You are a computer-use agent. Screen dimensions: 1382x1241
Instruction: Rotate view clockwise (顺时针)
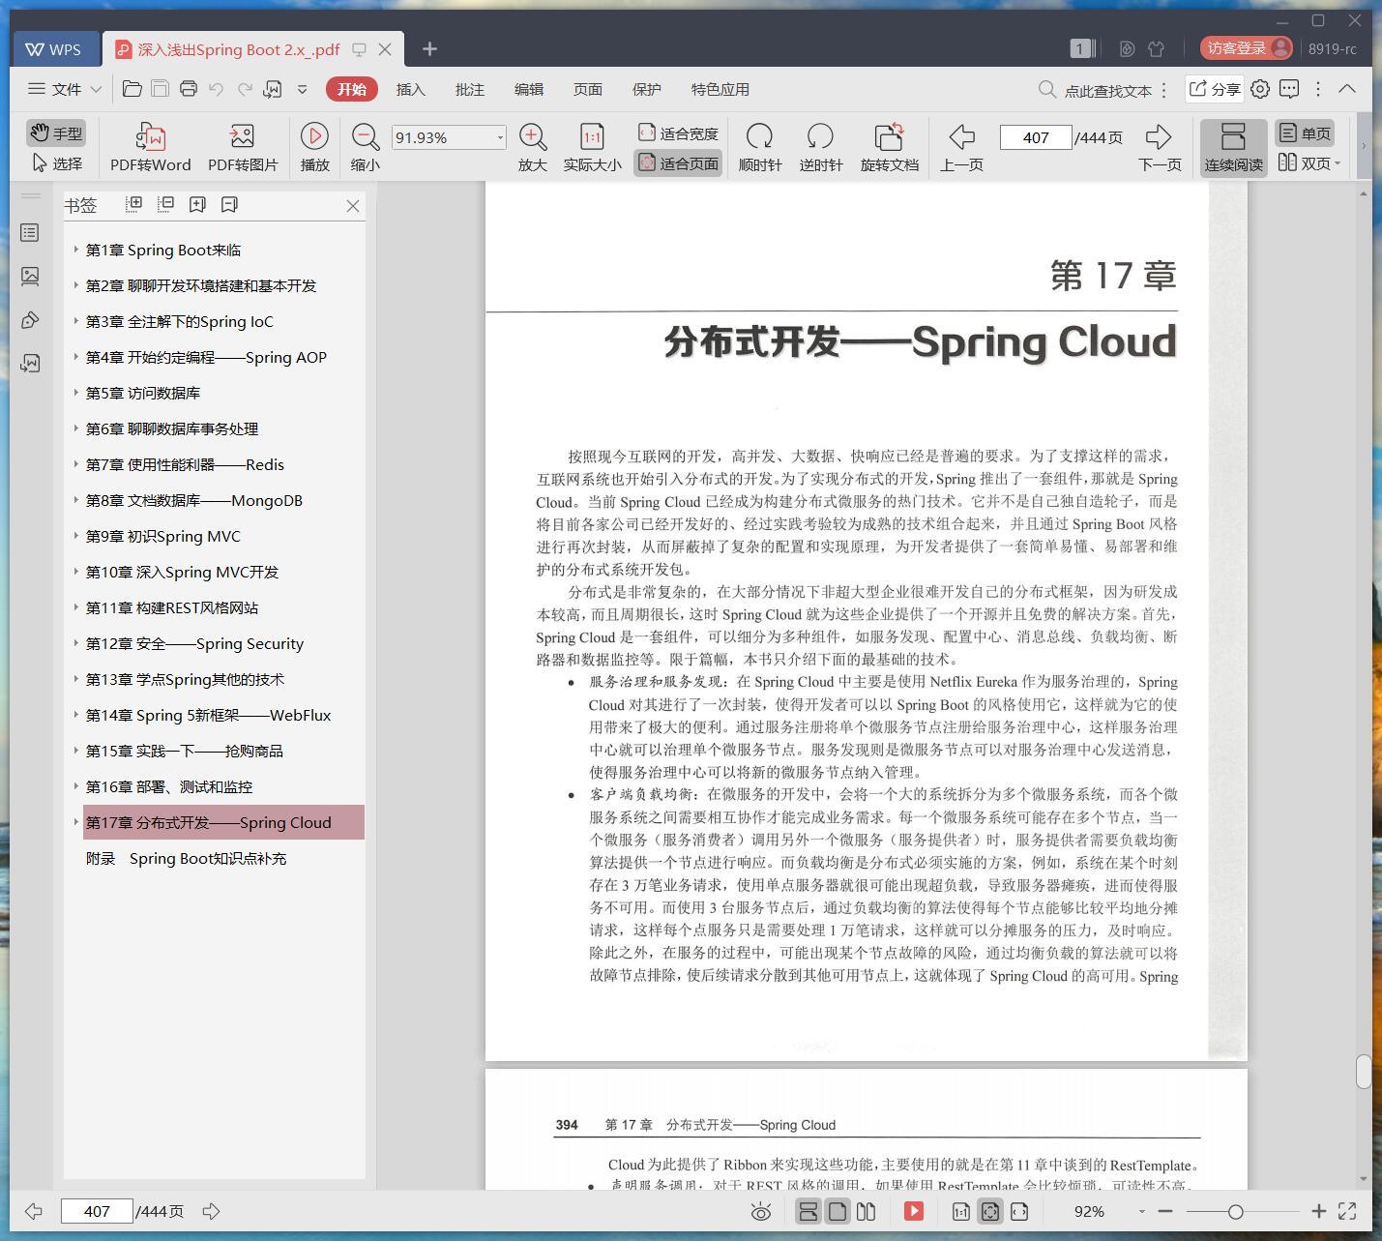coord(759,147)
